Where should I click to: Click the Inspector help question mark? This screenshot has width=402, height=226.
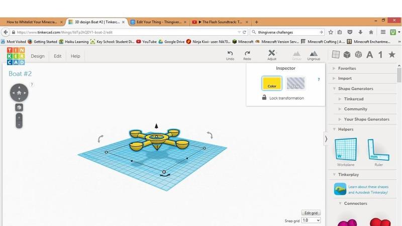[319, 79]
